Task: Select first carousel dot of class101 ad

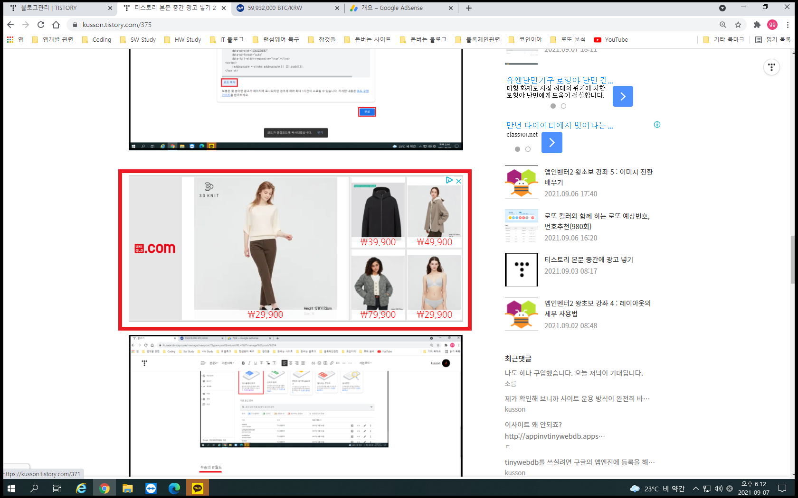Action: click(x=517, y=149)
